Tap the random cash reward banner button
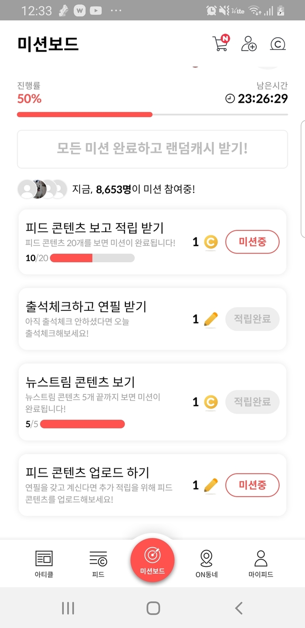305x628 pixels. 152,149
